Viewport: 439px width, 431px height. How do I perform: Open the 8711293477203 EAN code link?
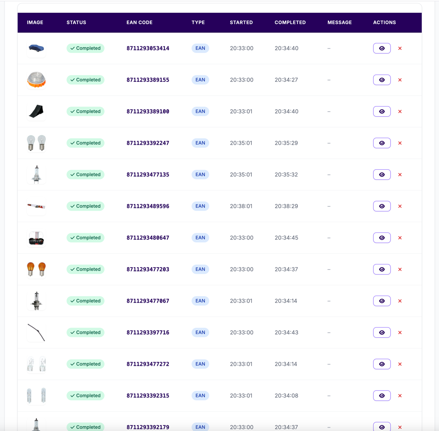point(148,269)
